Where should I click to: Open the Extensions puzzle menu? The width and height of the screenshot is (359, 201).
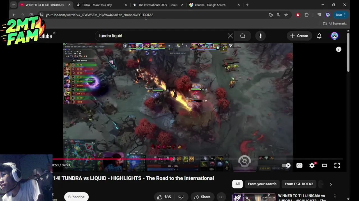coord(307,15)
